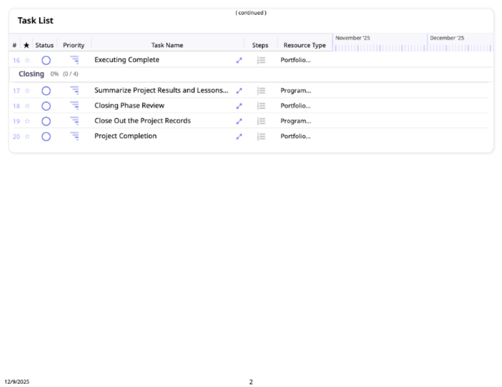Click task number 19 link

[x=16, y=121]
